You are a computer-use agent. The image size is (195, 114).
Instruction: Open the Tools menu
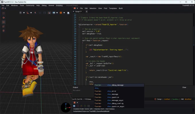(x=22, y=5)
